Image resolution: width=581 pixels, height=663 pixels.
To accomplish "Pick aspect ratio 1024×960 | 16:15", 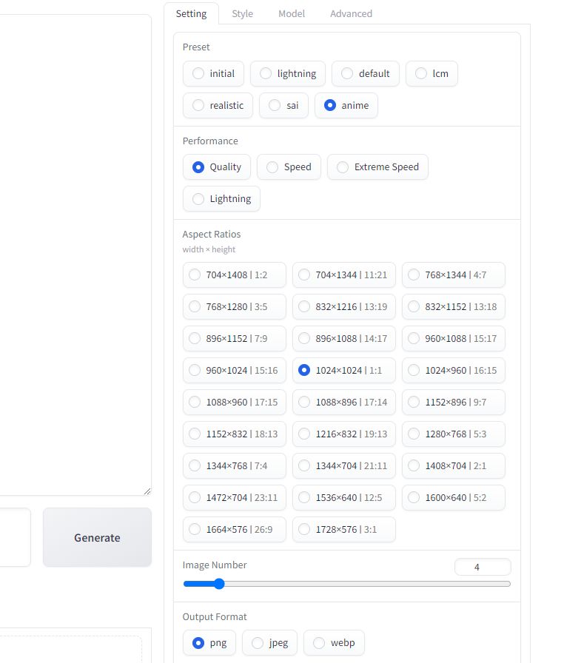I will 453,371.
